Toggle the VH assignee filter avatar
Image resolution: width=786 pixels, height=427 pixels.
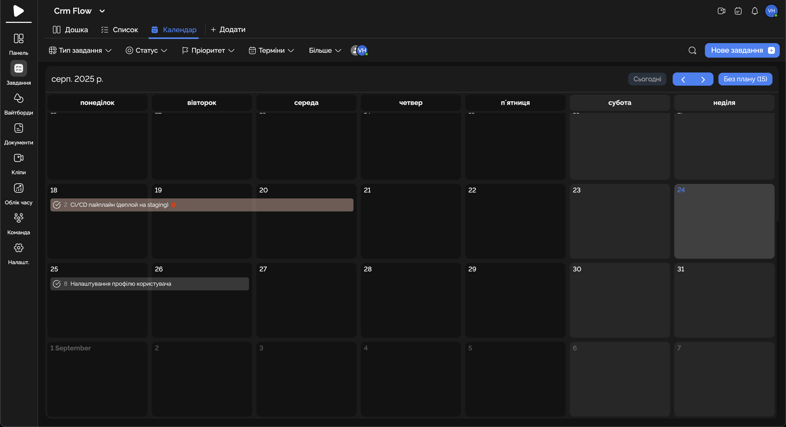click(362, 50)
